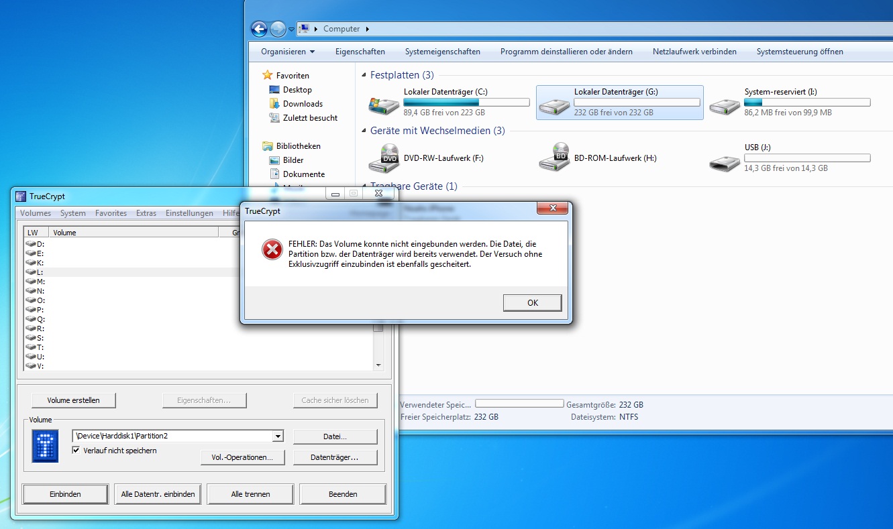Open the System menu in TrueCrypt
Screen dimensions: 893x529
(72, 213)
